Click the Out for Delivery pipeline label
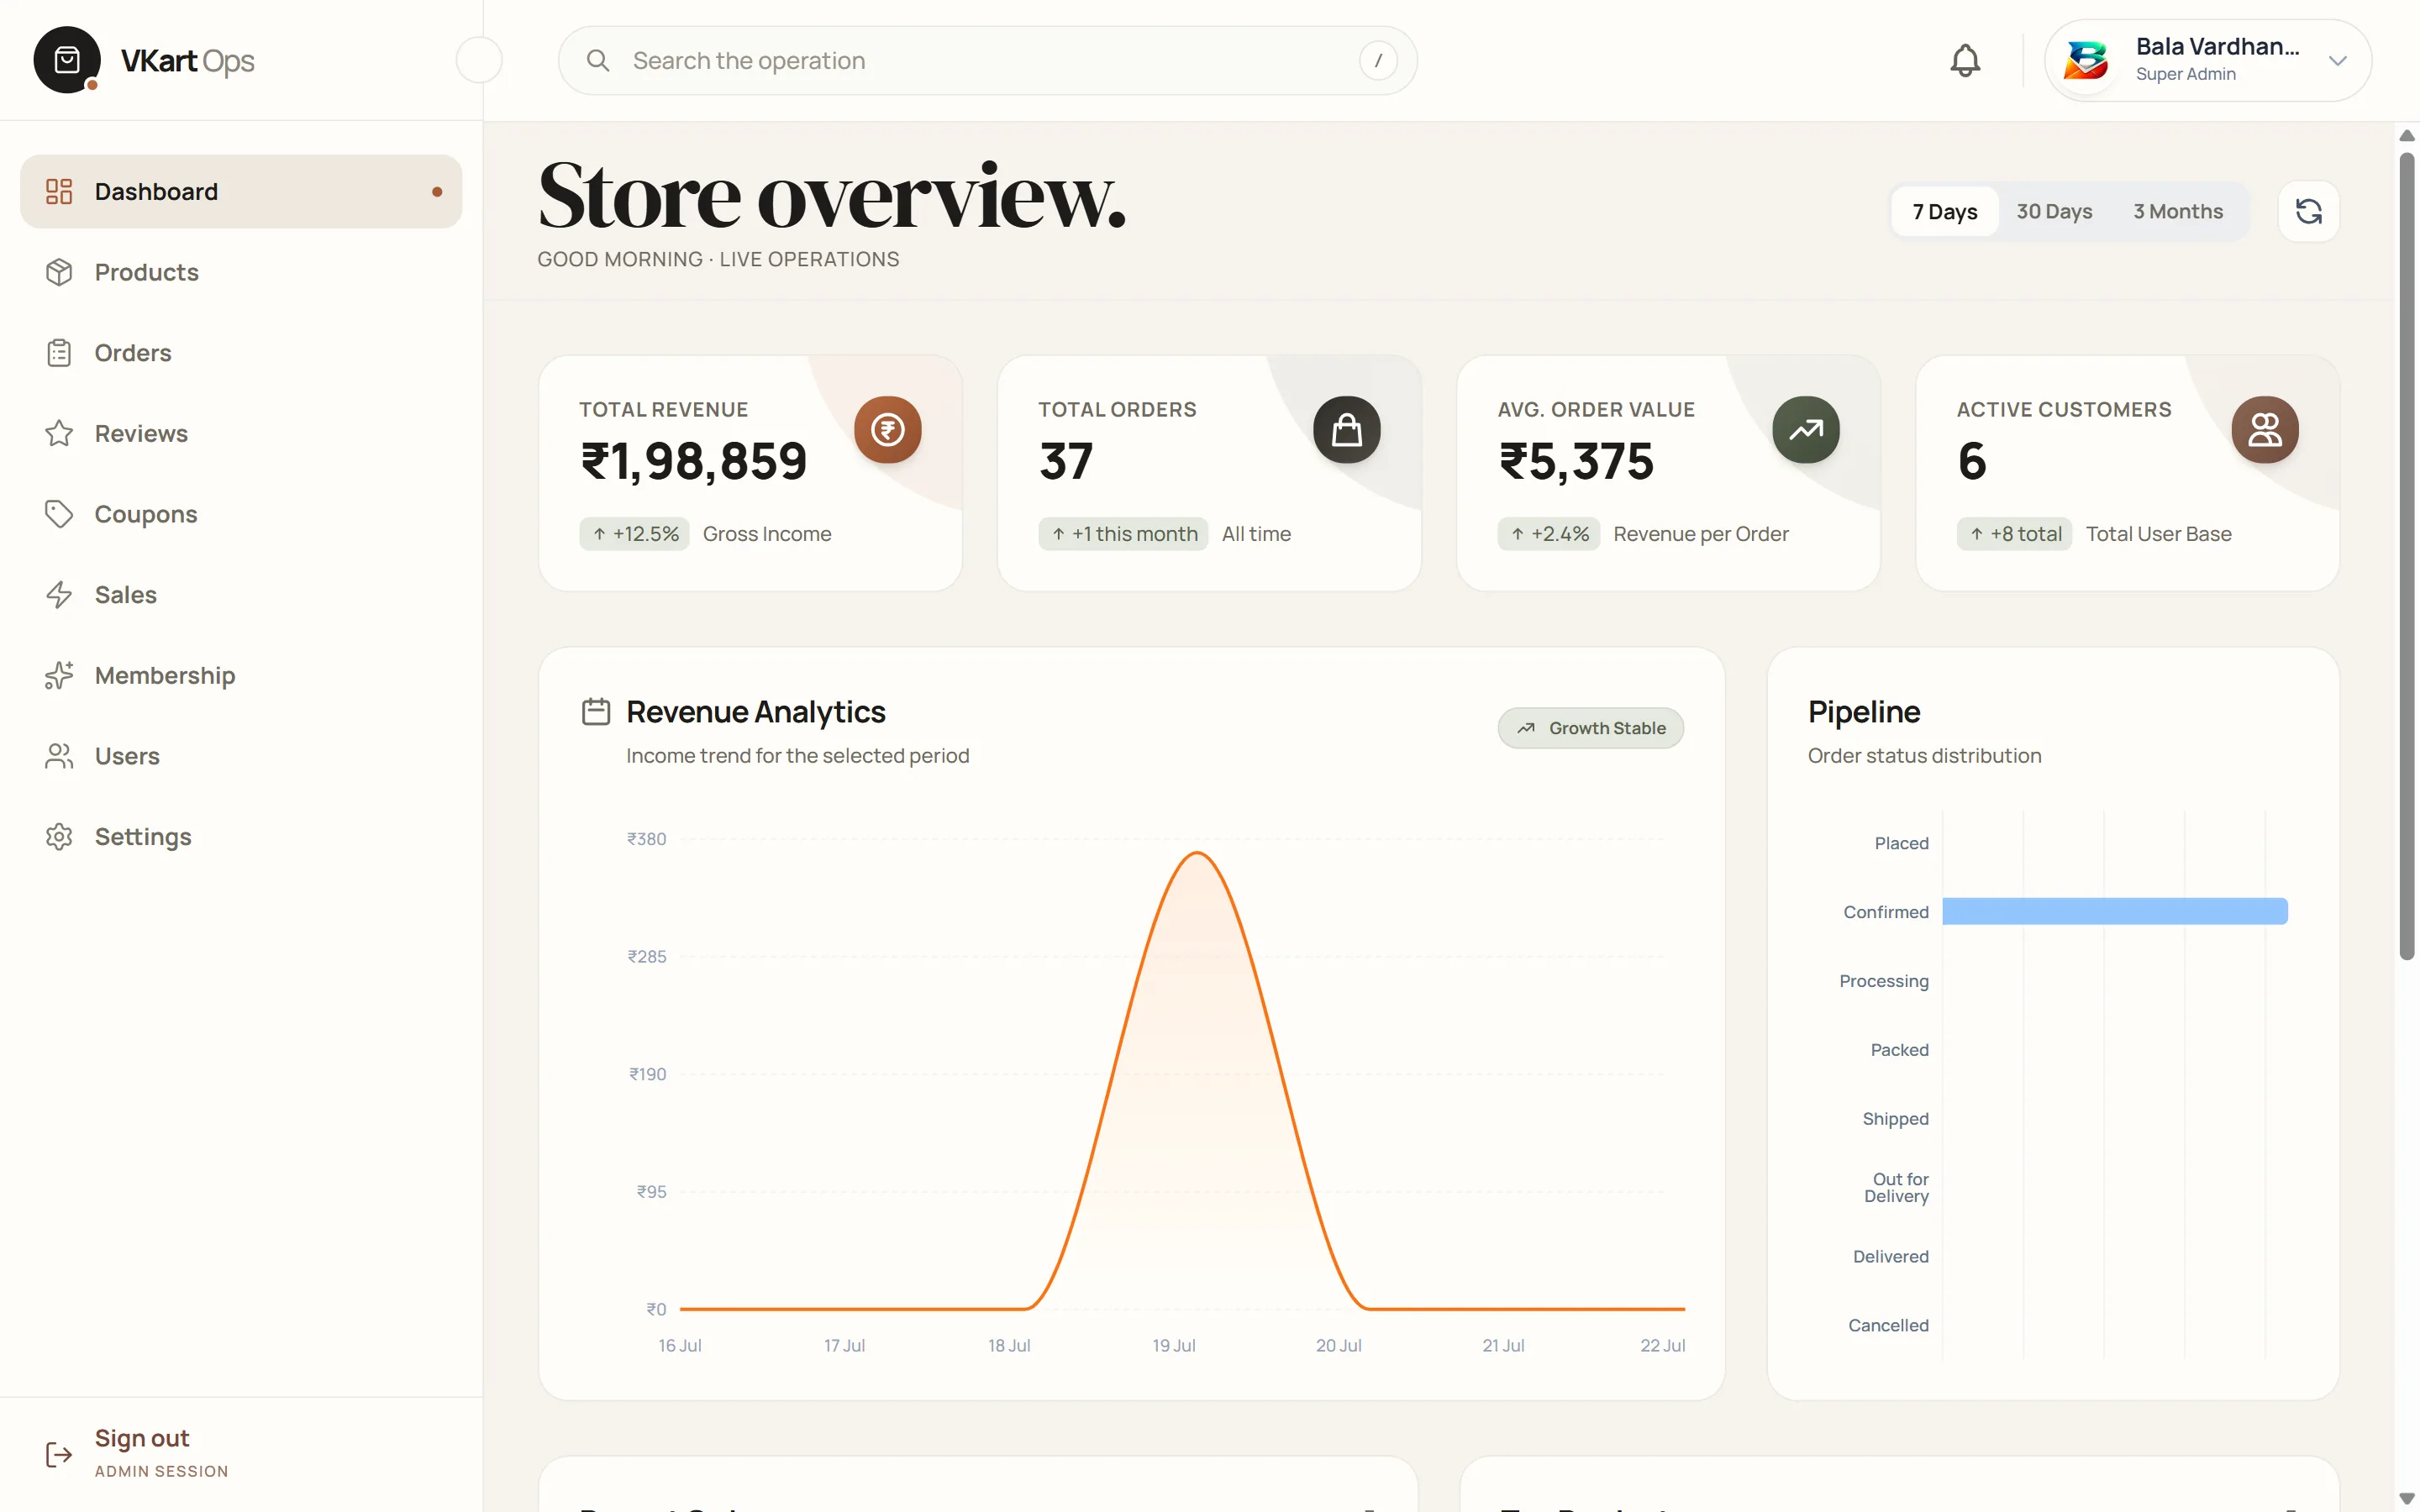This screenshot has width=2420, height=1512. [x=1897, y=1187]
